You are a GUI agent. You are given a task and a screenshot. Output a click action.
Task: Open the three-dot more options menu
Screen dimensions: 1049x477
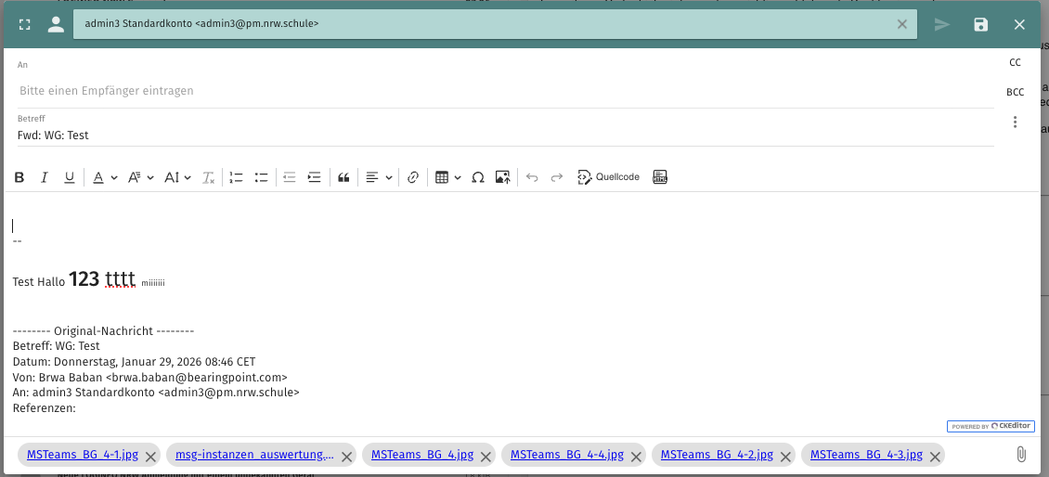[1015, 122]
